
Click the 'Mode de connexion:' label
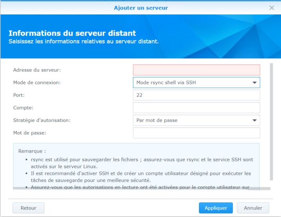(37, 83)
